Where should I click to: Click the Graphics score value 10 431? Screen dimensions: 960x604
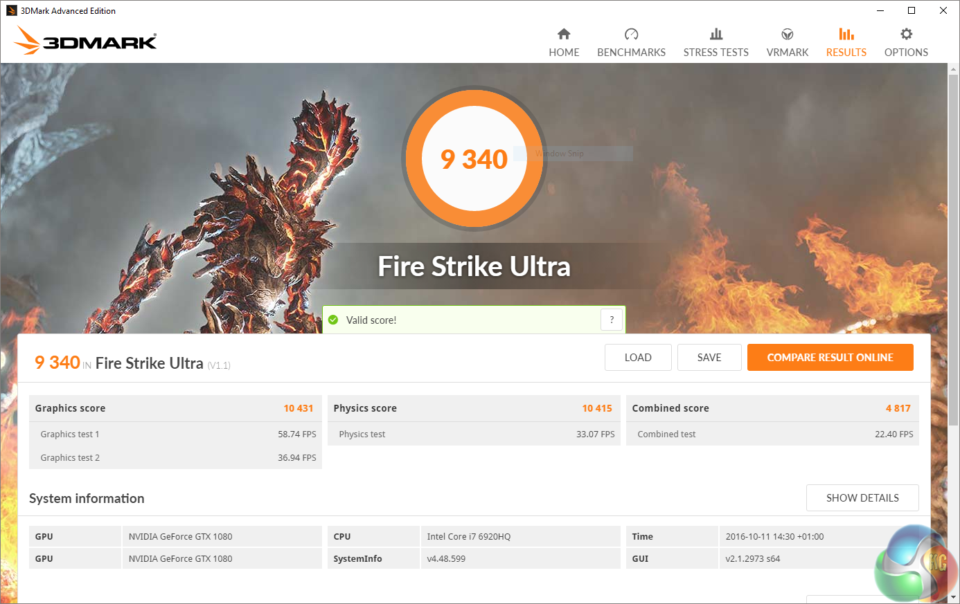coord(299,408)
